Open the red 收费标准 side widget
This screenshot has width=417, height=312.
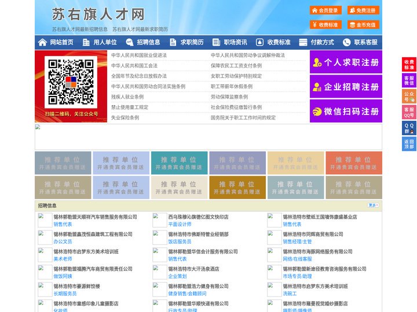point(409,65)
